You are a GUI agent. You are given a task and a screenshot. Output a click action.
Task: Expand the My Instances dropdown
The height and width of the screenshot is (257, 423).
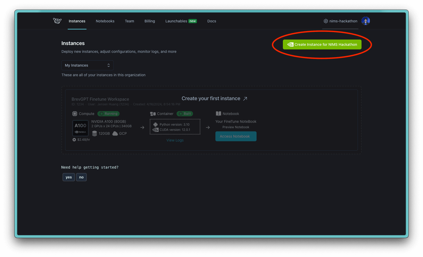87,65
